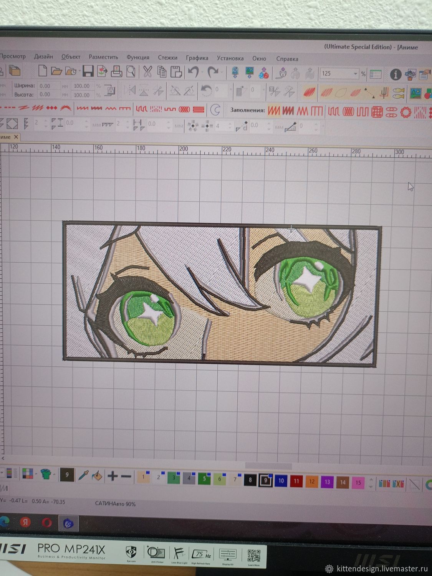Close the Аниме design tab
Viewport: 432px width, 576px height.
click(x=16, y=137)
